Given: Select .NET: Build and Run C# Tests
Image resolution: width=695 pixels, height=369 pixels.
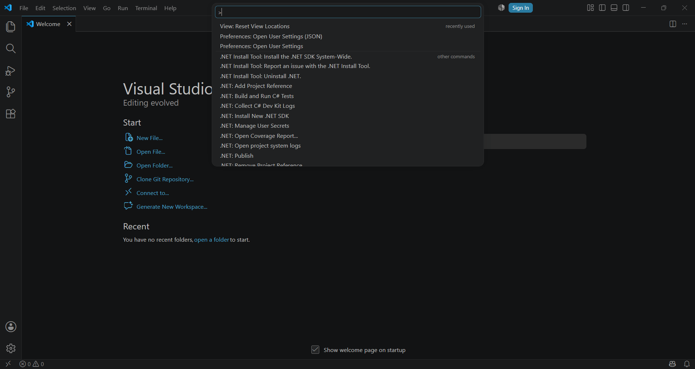Looking at the screenshot, I should 347,96.
